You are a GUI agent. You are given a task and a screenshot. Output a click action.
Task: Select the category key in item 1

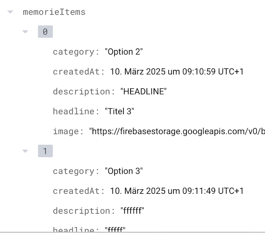coord(76,171)
